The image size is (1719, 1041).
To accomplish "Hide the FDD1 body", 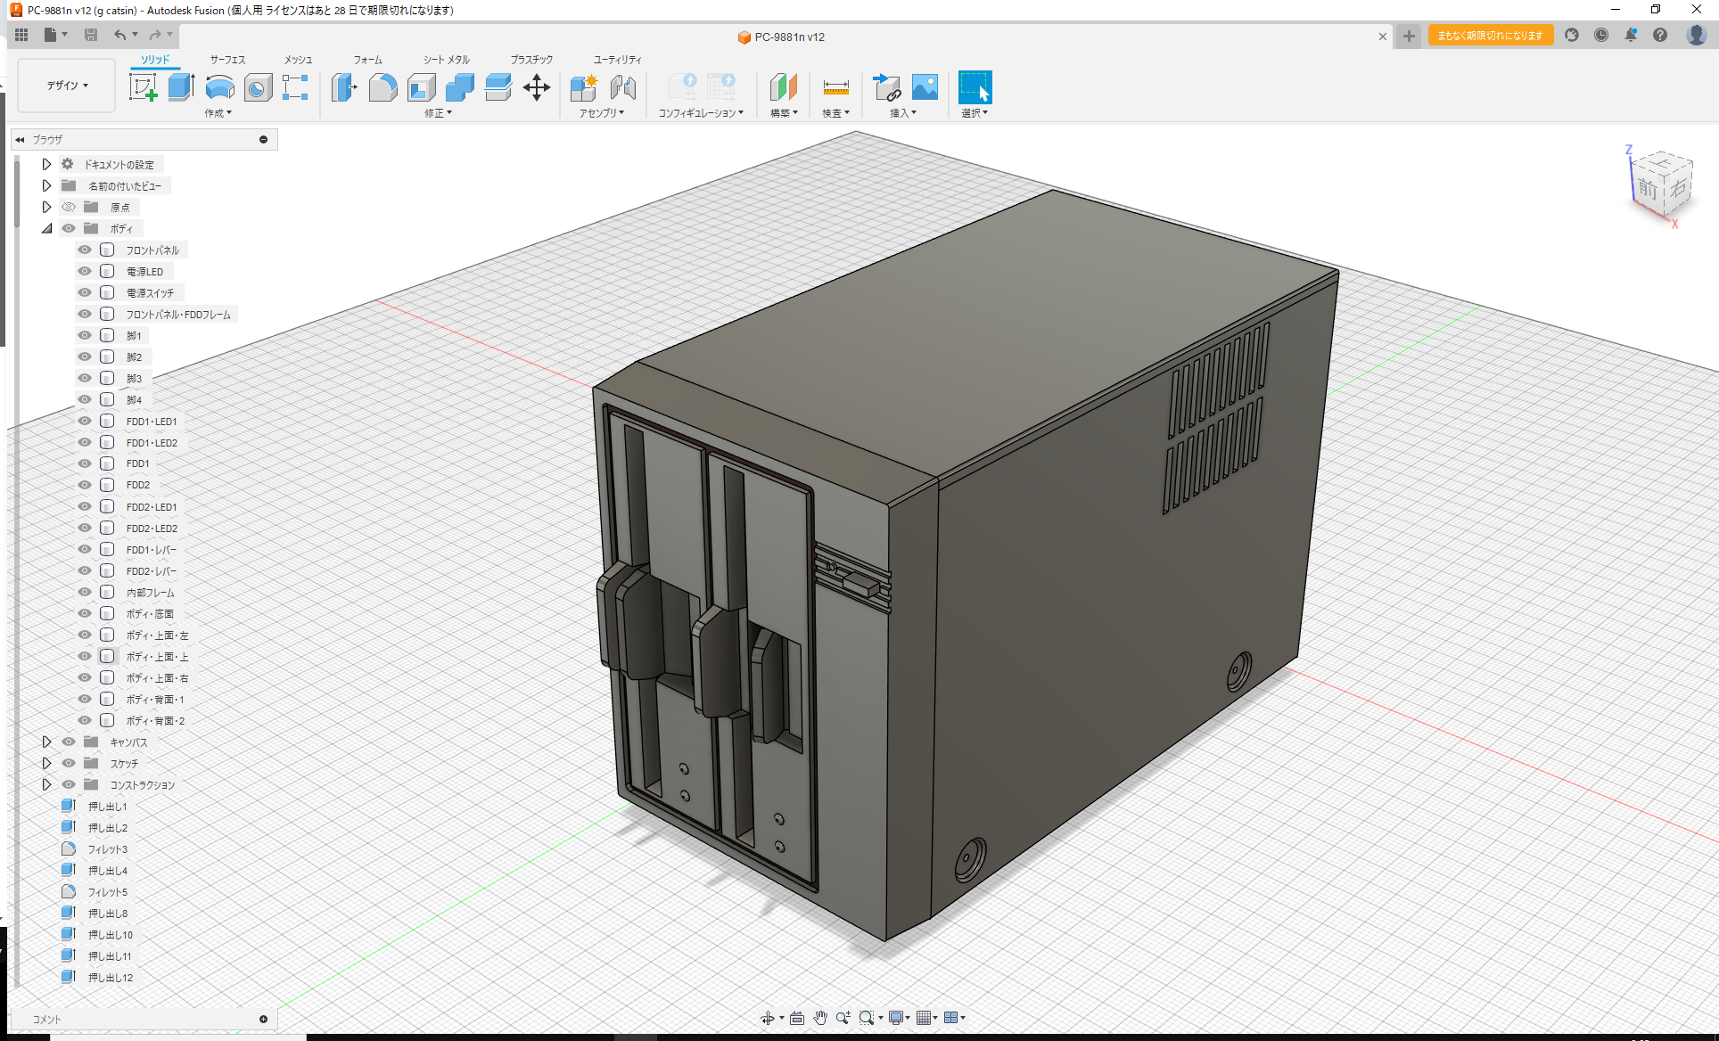I will 84,463.
